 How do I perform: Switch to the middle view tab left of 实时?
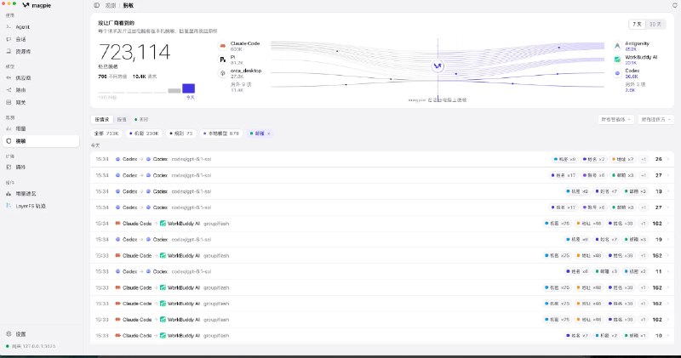point(122,119)
